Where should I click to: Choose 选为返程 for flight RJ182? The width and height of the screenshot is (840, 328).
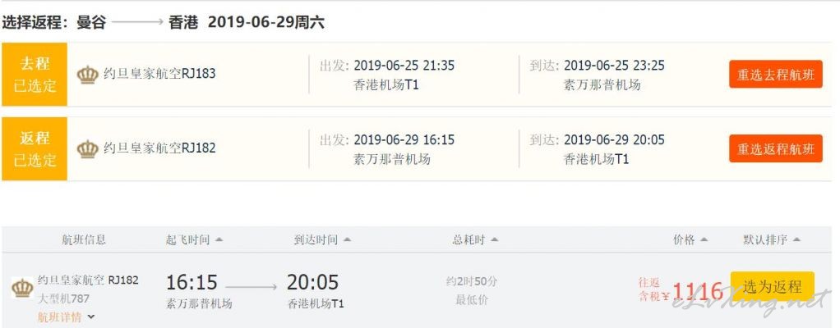[x=772, y=287]
